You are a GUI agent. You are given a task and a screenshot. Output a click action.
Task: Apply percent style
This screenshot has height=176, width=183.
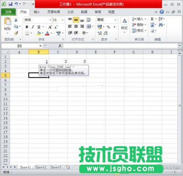[x=108, y=27]
